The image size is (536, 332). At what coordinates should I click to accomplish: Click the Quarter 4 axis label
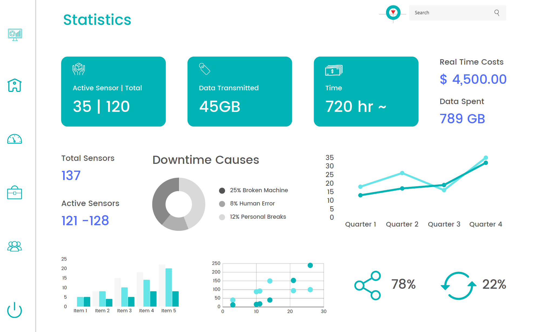[485, 224]
